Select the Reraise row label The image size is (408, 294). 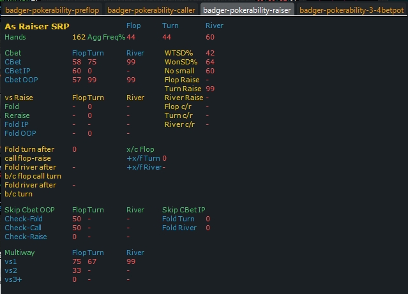[17, 115]
